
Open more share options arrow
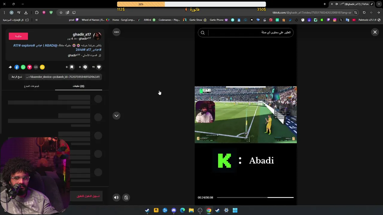[x=10, y=67]
